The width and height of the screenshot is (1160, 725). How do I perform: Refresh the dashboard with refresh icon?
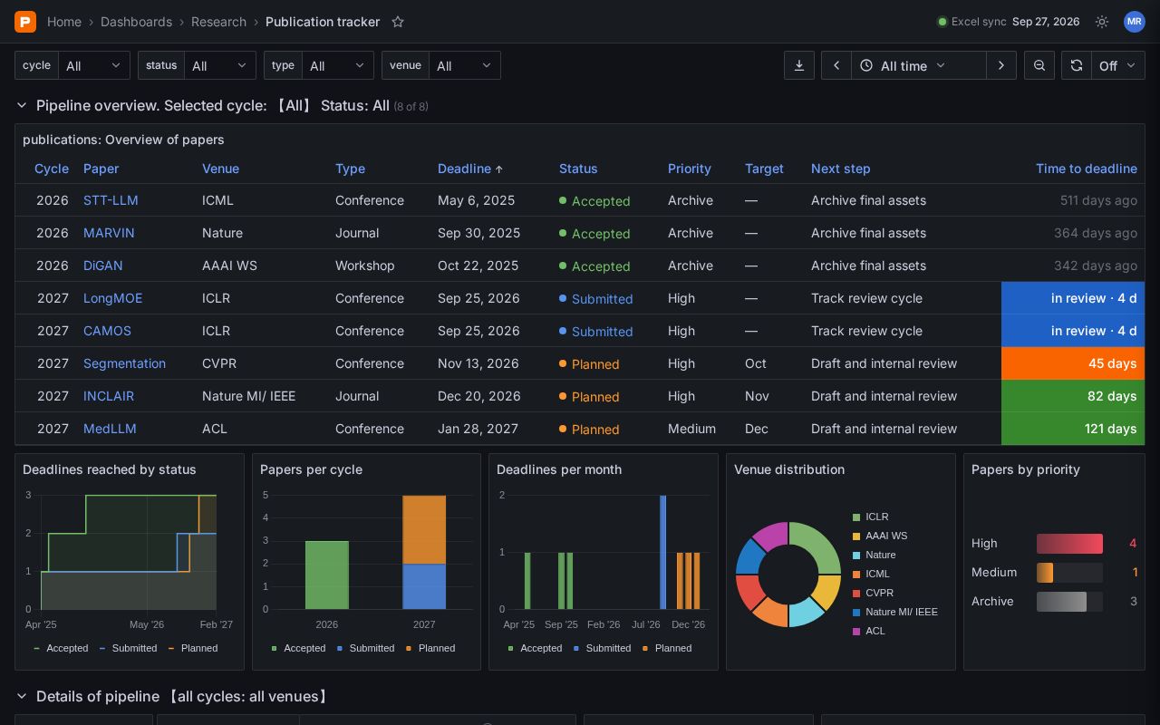pyautogui.click(x=1076, y=65)
